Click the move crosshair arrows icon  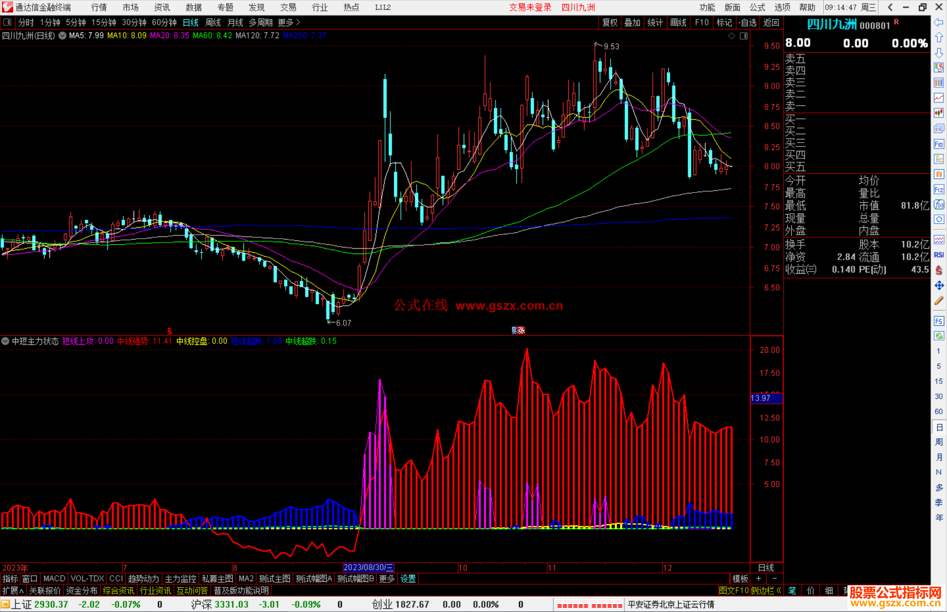click(939, 286)
